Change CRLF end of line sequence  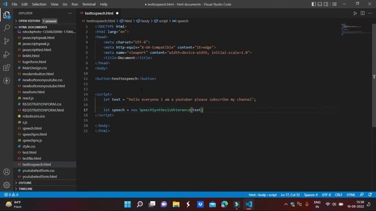(338, 195)
